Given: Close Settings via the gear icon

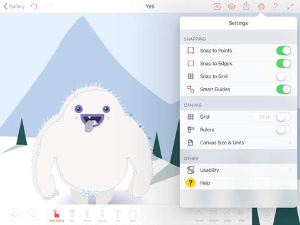Looking at the screenshot, I should pos(261,6).
